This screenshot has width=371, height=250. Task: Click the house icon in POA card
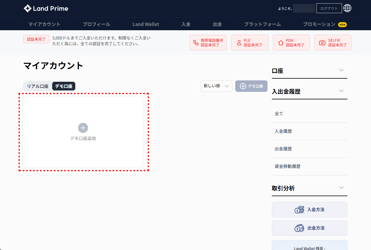(x=281, y=43)
